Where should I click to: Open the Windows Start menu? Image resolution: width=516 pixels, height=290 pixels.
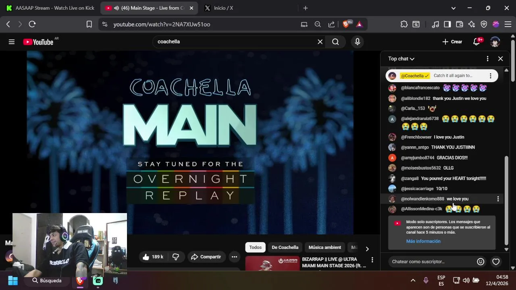13,280
